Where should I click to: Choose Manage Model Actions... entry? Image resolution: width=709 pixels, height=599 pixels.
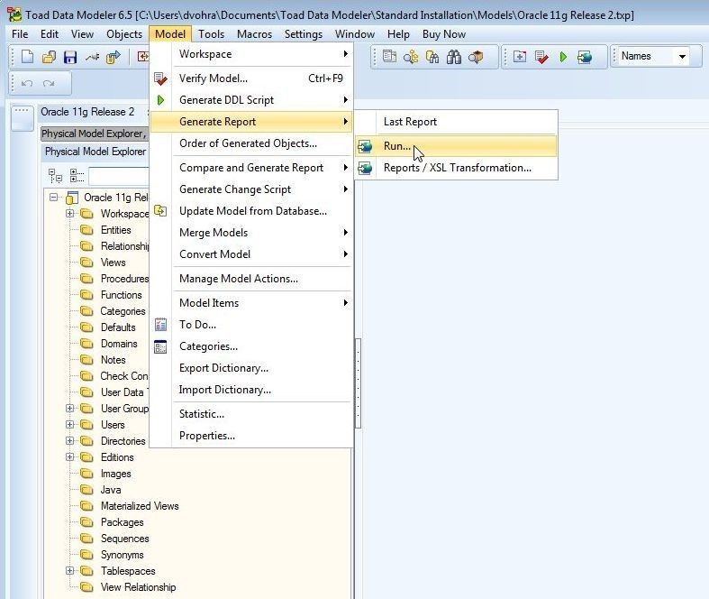click(251, 279)
